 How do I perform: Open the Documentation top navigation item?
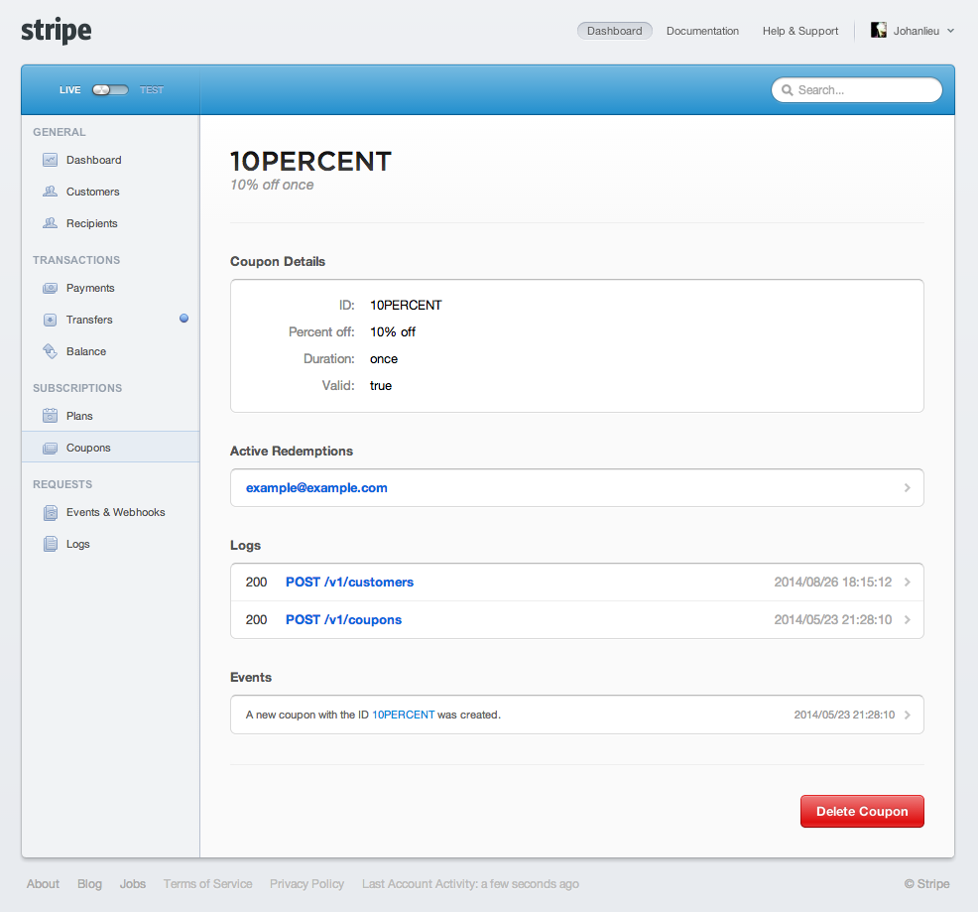[702, 31]
